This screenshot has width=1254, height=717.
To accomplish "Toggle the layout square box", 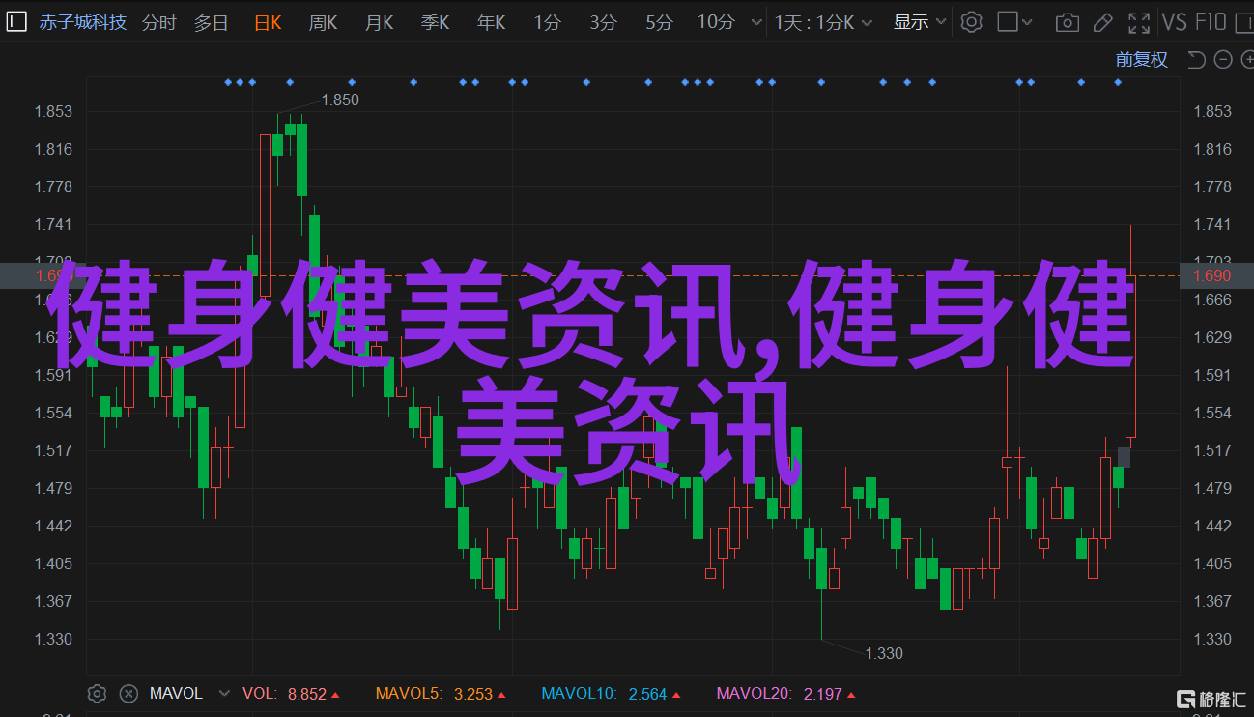I will pos(1008,21).
